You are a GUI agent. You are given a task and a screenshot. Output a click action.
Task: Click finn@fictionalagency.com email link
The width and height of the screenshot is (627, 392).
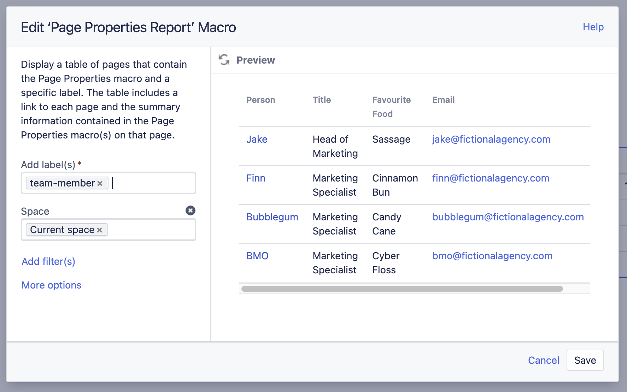[491, 178]
